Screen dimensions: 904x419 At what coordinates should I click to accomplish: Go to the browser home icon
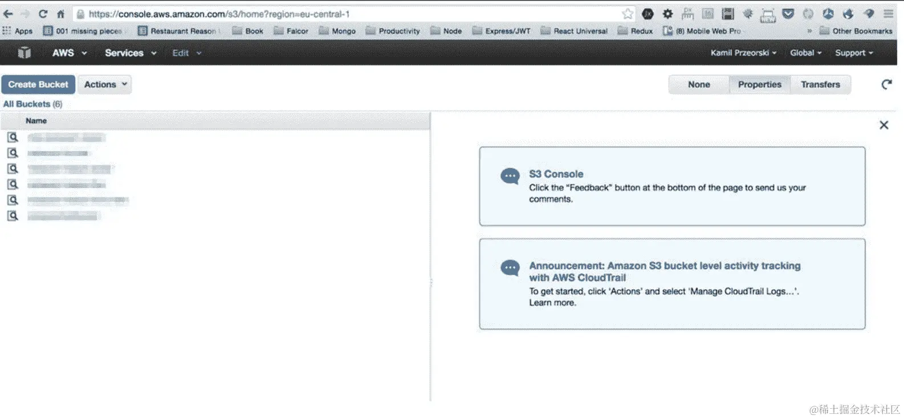(x=60, y=14)
